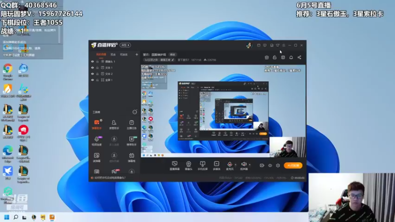
Task: Open stream settings gear icon
Action: point(278,165)
